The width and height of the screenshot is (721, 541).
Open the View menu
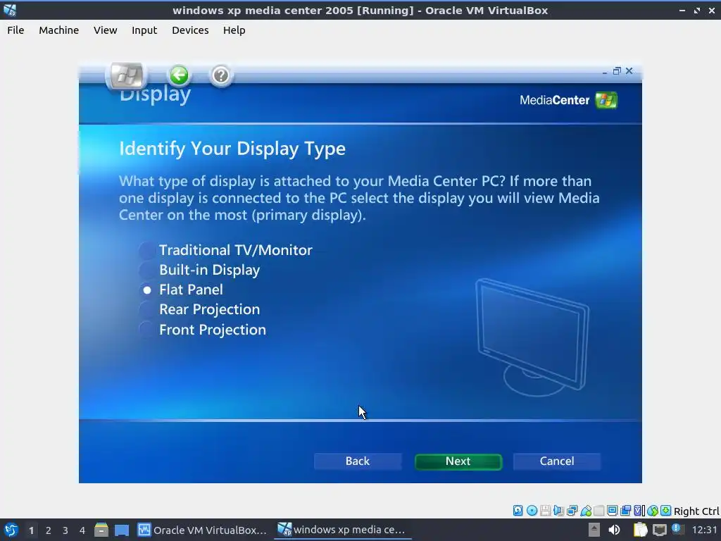click(106, 30)
